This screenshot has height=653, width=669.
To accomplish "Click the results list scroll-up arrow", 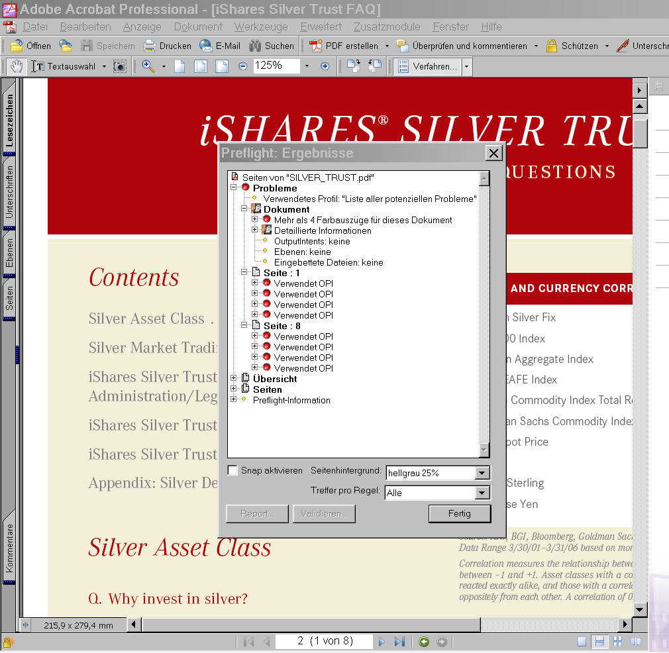I will point(484,178).
